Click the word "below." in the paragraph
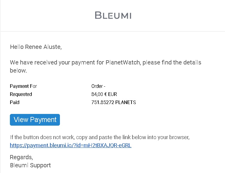The width and height of the screenshot is (225, 173). coord(18,70)
